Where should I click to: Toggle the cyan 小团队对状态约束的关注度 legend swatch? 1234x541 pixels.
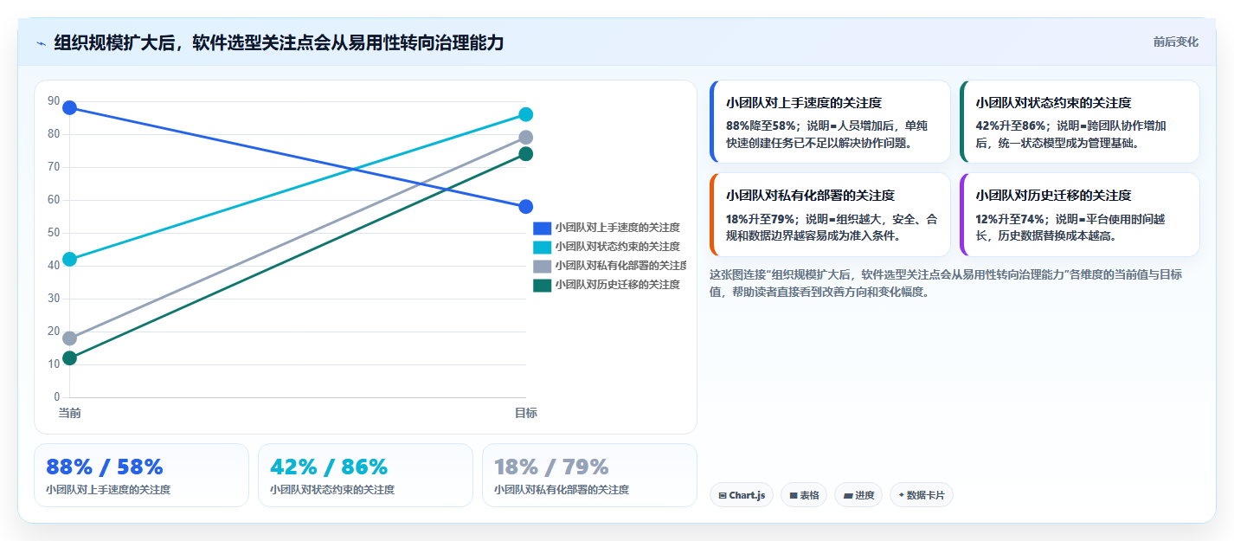click(x=542, y=247)
